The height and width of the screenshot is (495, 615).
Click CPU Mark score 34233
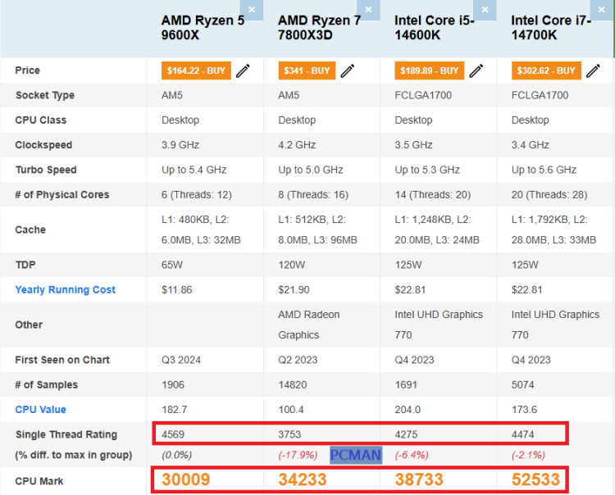pos(303,479)
